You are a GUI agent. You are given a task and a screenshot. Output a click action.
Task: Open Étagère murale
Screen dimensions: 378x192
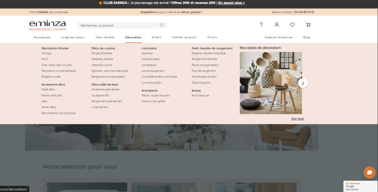coord(51,77)
